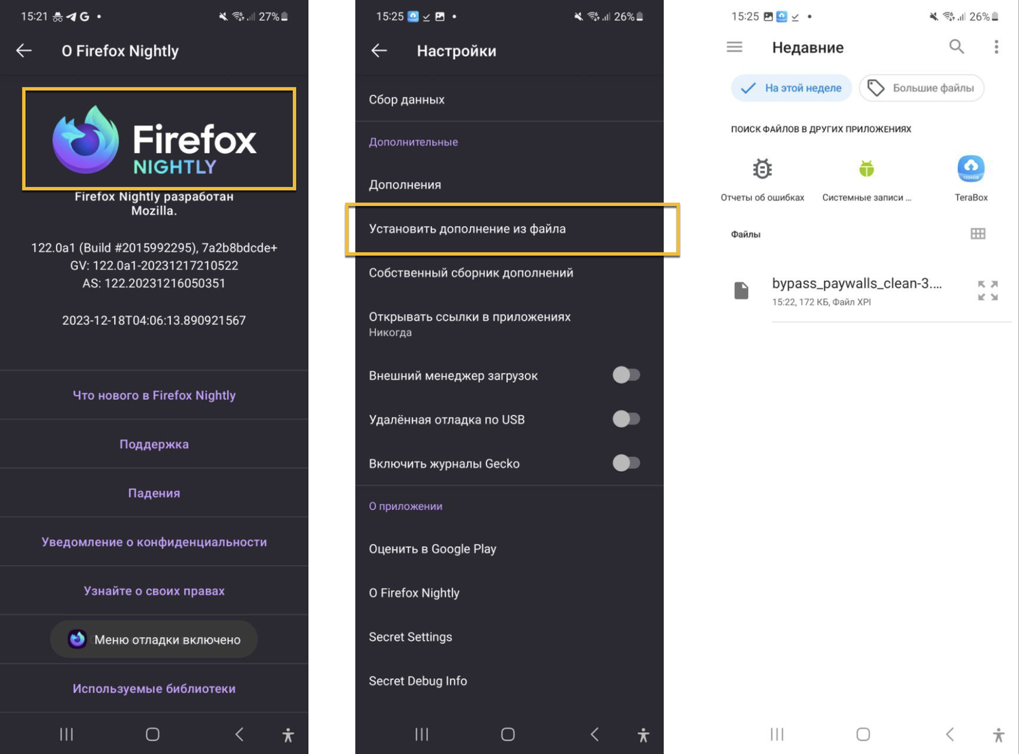The width and height of the screenshot is (1019, 754).
Task: Tap recent apps button under the files app
Action: point(777,734)
